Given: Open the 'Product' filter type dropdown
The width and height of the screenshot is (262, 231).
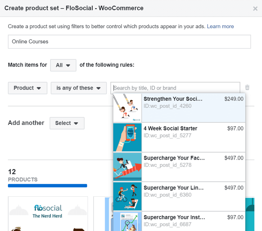Looking at the screenshot, I should point(27,88).
